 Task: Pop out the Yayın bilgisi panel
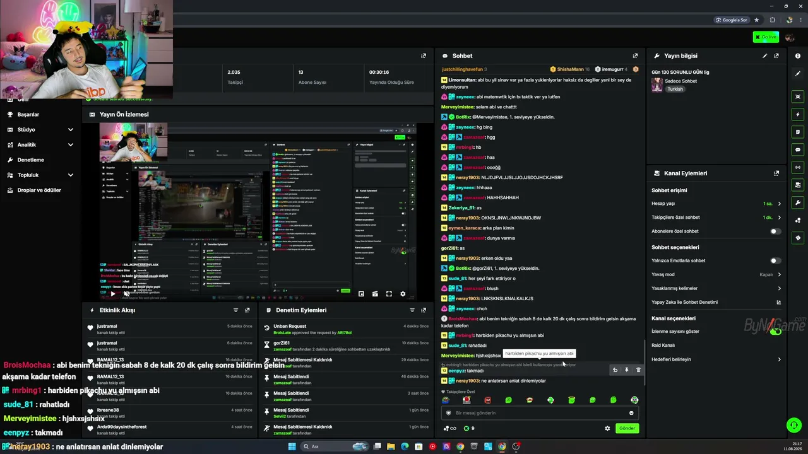click(x=776, y=55)
